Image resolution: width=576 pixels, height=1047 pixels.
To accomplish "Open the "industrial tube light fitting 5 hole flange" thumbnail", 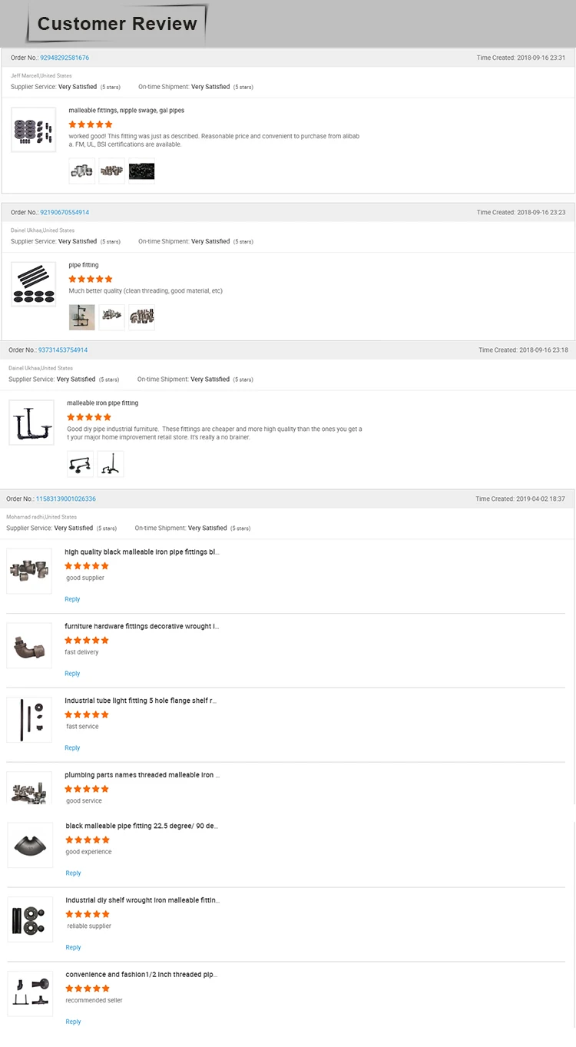I will pyautogui.click(x=29, y=720).
